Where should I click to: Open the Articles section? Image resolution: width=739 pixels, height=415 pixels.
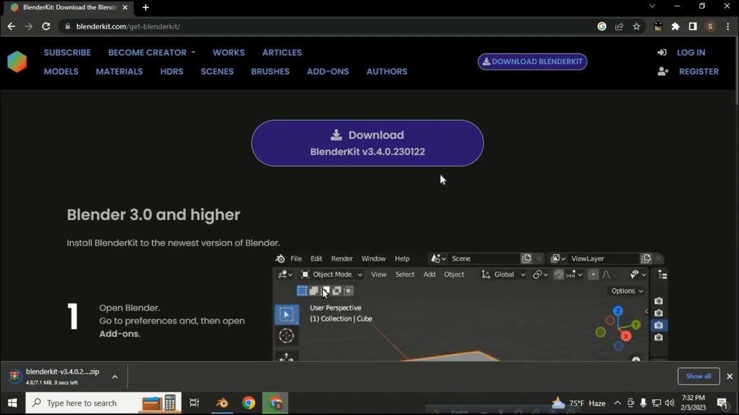(282, 52)
